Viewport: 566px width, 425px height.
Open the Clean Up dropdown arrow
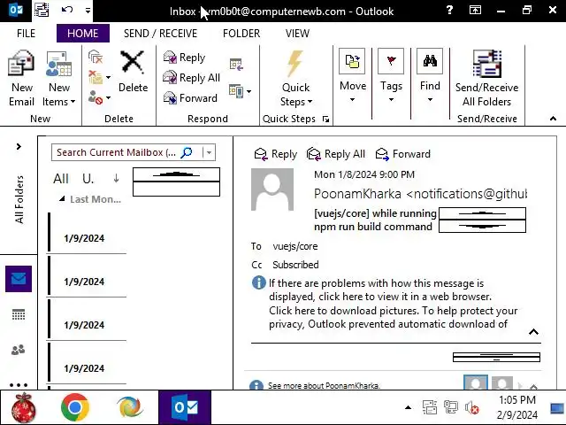108,77
